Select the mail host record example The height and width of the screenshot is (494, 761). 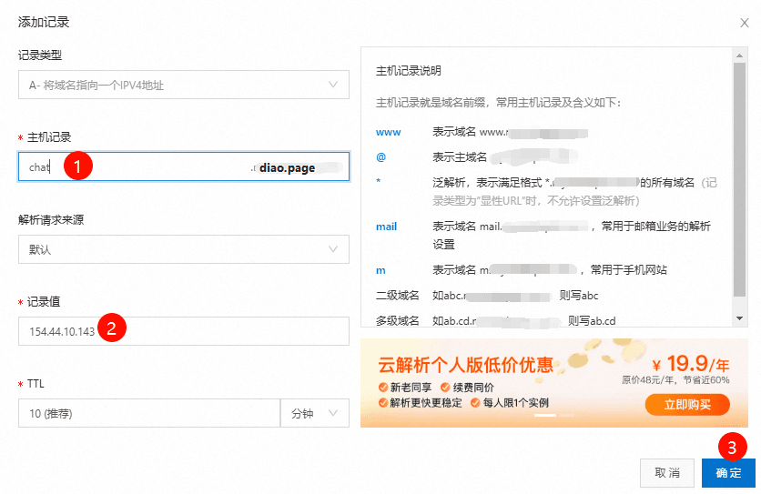(386, 227)
